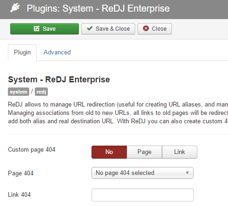The width and height of the screenshot is (228, 207).
Task: Select the Plugin tab
Action: [x=22, y=53]
